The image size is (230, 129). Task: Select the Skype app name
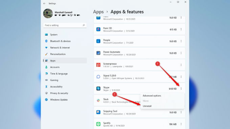[x=106, y=87]
